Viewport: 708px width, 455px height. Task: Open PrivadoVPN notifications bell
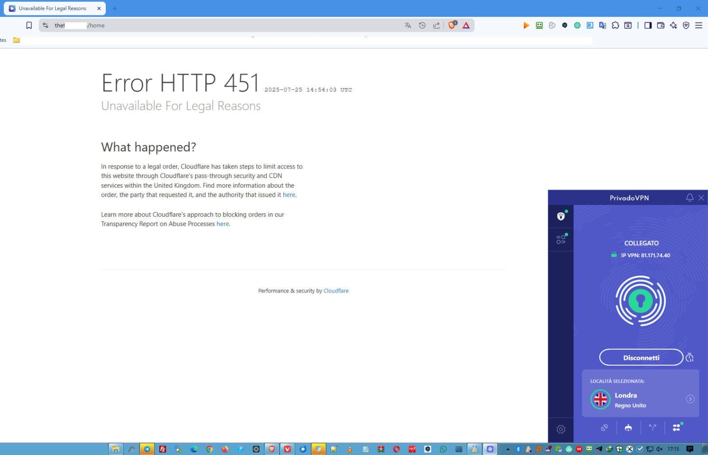689,197
